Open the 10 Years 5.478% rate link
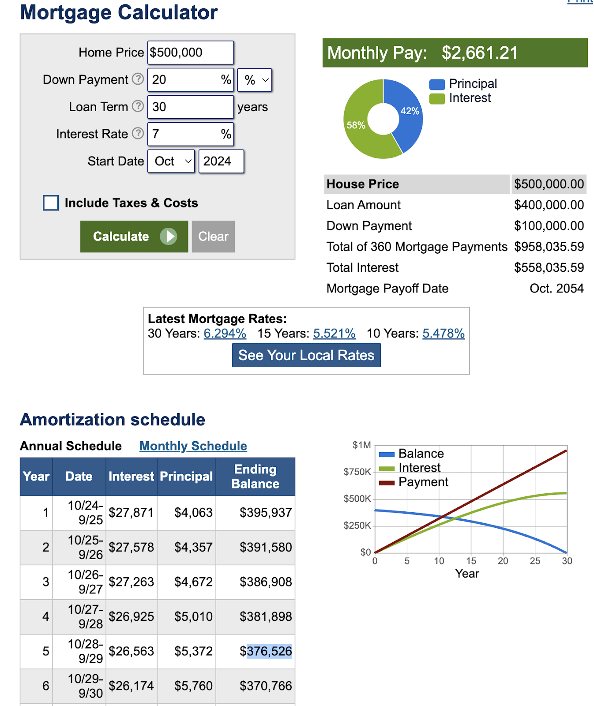Viewport: 594px width, 706px height. [444, 334]
